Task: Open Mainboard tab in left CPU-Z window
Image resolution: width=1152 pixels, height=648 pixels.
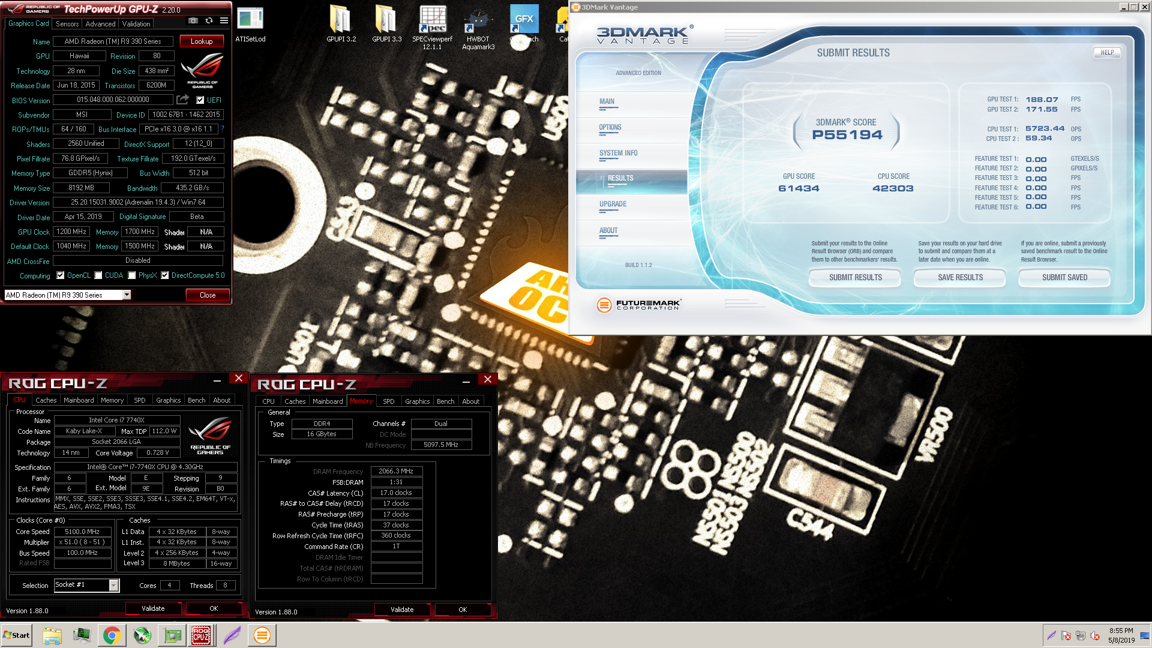Action: pos(79,400)
